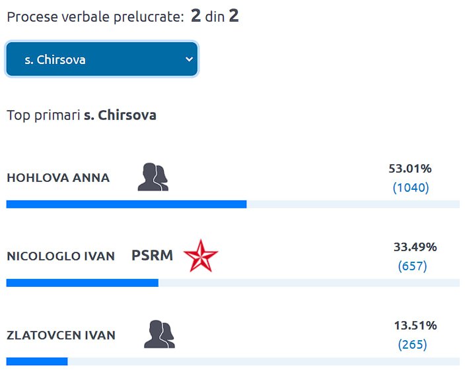465x383 pixels.
Task: Select the NICOLOGLO IVAN candidate name
Action: tap(61, 256)
